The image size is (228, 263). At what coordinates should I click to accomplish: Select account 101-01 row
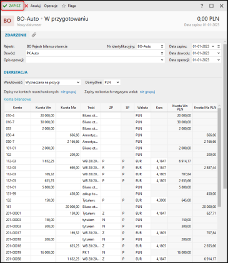point(111,148)
